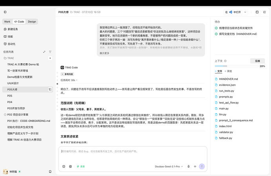
Task: Open task 'P04' in the task list
Action: tap(10, 102)
